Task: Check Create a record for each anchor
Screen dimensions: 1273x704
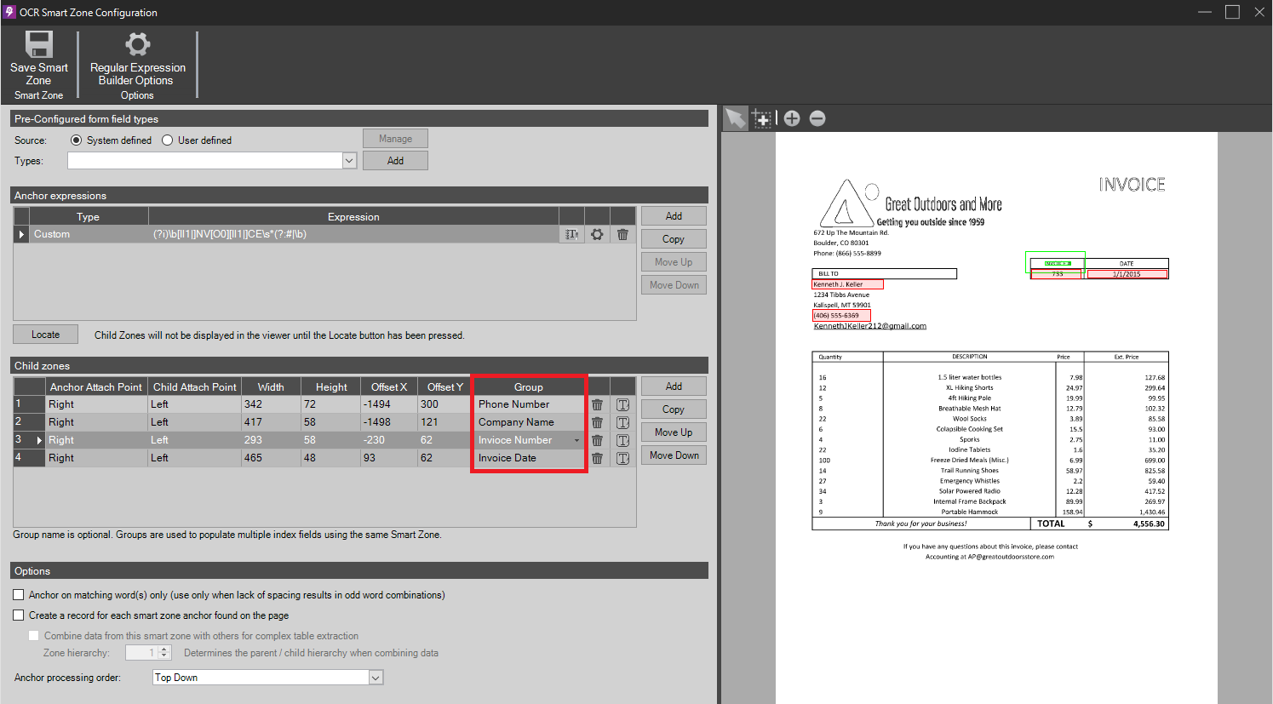Action: [x=19, y=615]
